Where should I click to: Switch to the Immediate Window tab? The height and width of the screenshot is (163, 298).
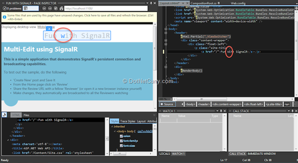click(x=262, y=154)
